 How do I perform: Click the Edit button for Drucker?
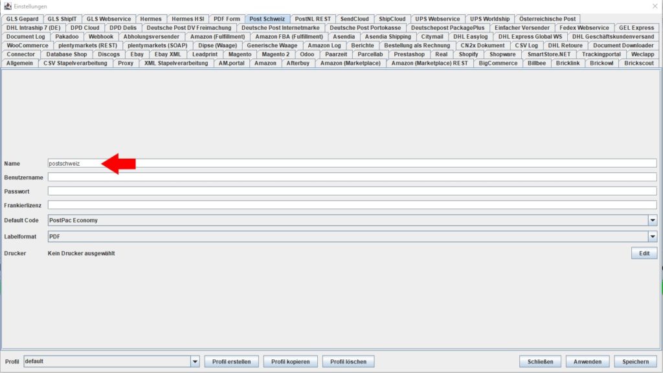coord(644,253)
